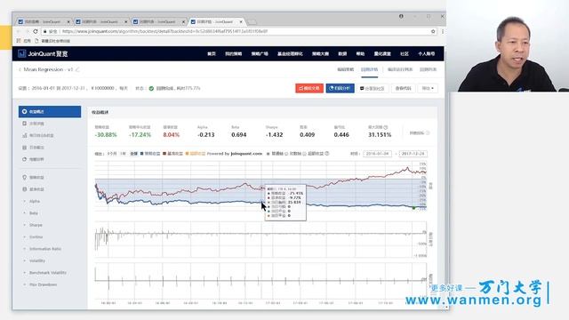The width and height of the screenshot is (569, 320).
Task: Bookmark the page with the star icon
Action: pos(433,32)
